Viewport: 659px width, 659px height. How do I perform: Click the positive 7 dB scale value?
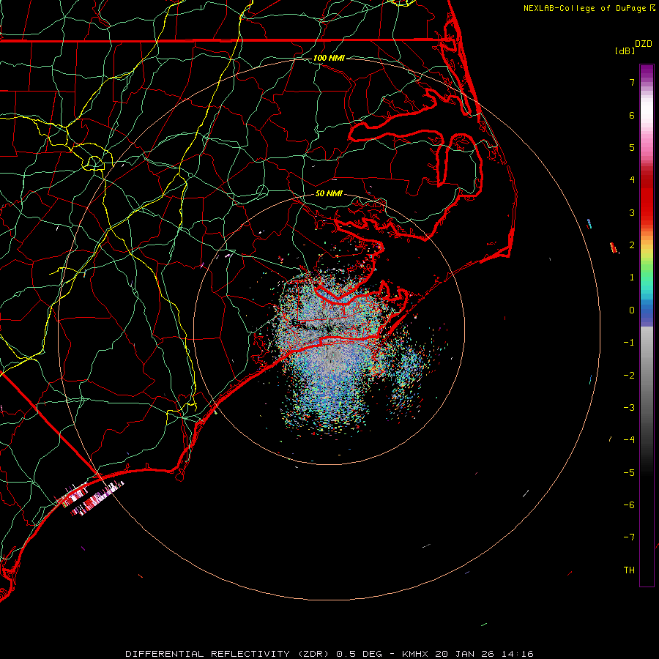[632, 82]
